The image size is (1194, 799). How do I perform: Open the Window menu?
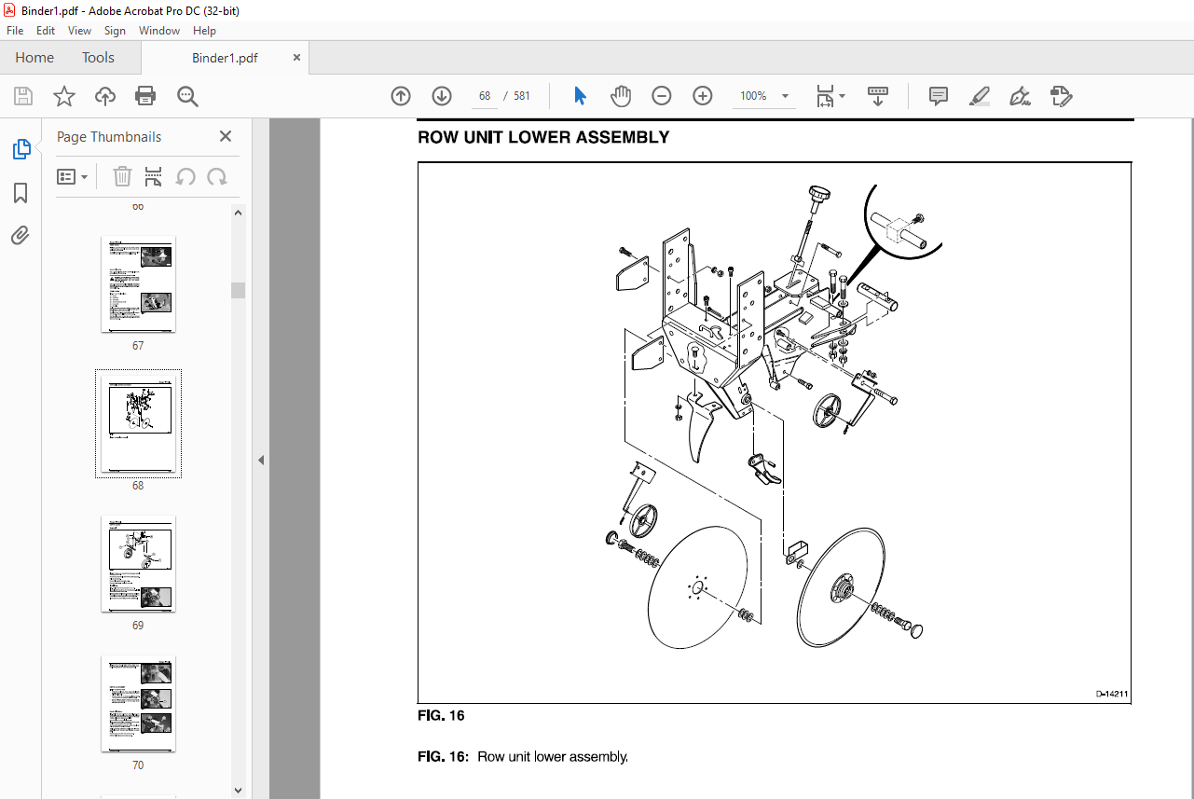(159, 31)
